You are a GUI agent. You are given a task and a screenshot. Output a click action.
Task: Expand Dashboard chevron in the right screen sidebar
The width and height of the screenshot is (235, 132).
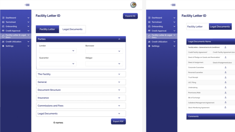174,18
